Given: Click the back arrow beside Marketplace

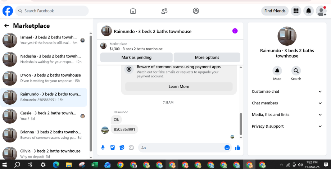Looking at the screenshot, I should (x=6, y=26).
